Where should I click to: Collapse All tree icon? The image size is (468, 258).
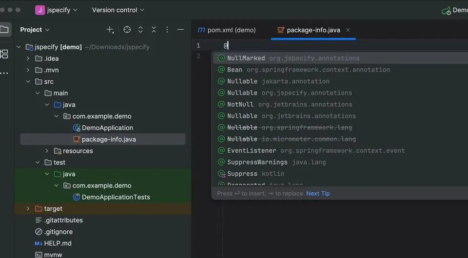[x=154, y=30]
